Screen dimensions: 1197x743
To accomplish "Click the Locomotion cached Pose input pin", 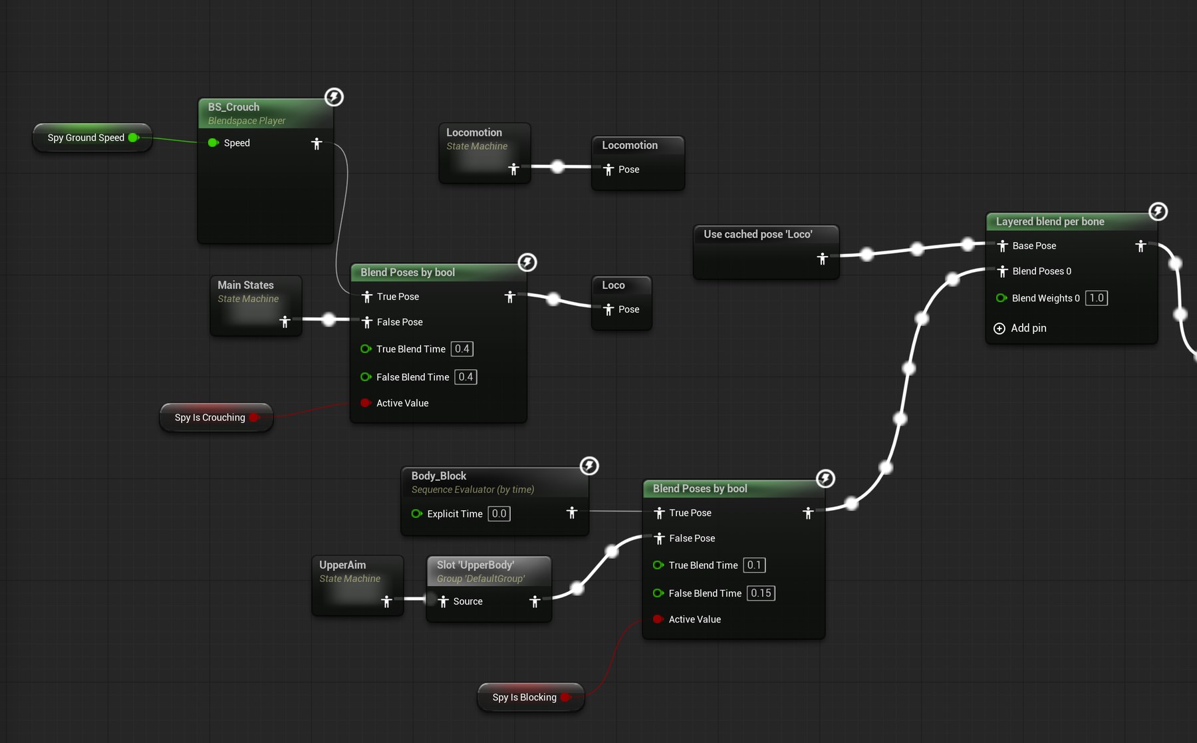I will point(608,170).
